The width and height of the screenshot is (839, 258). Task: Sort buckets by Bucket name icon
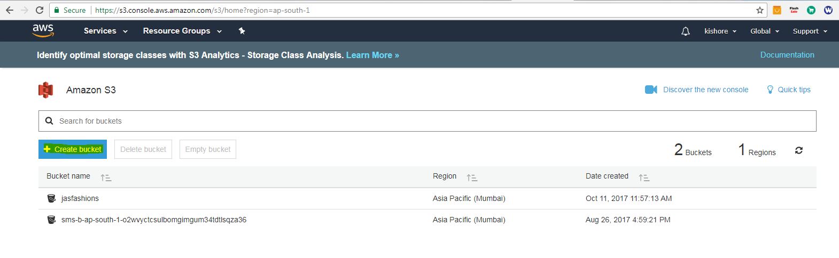coord(106,178)
